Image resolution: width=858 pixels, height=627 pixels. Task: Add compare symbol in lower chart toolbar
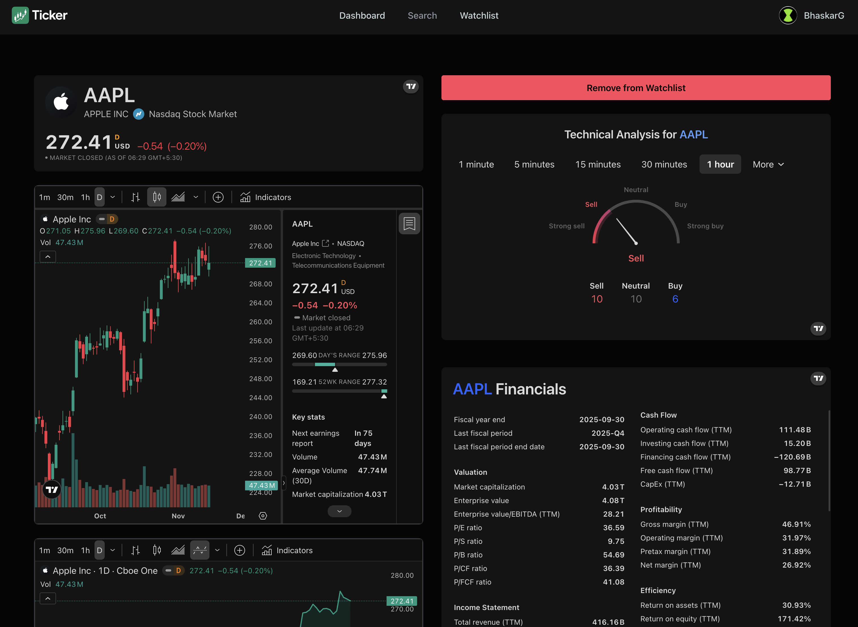240,550
